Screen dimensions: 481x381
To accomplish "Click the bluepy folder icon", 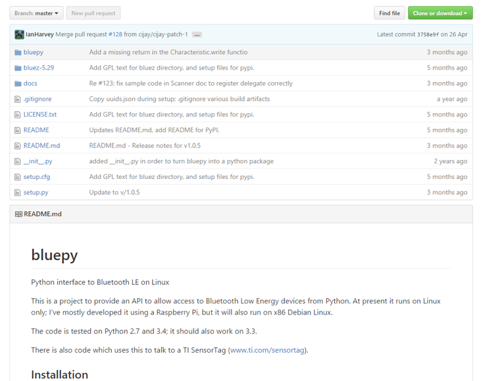I will click(x=18, y=52).
